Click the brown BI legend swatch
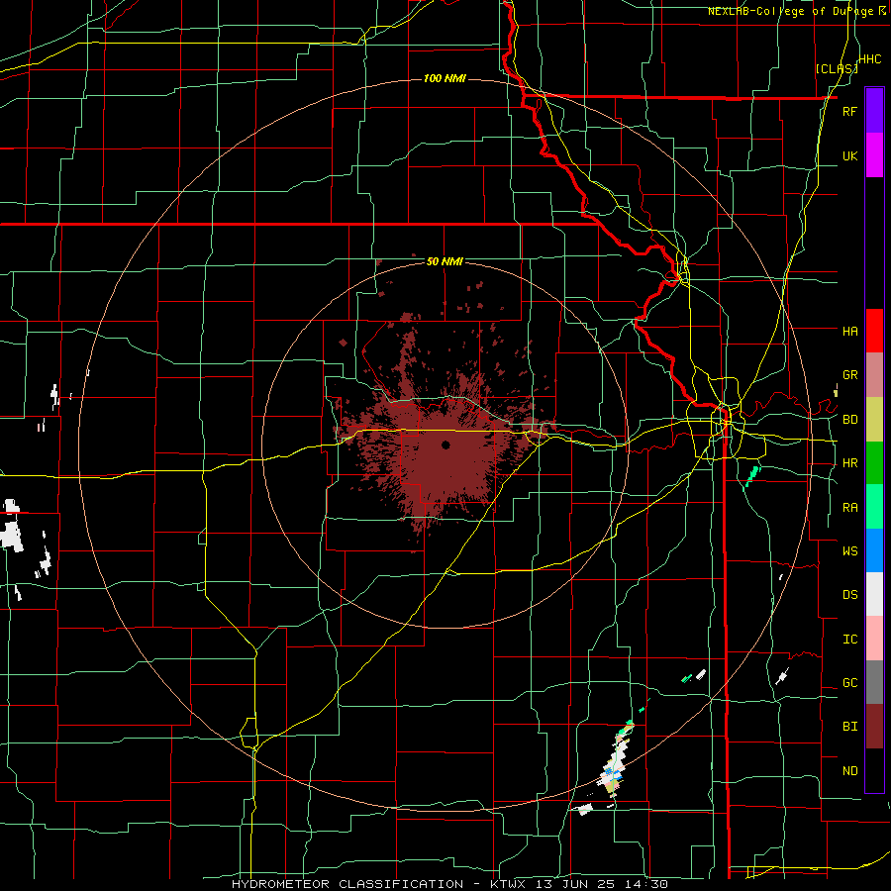891x891 pixels. coord(874,727)
